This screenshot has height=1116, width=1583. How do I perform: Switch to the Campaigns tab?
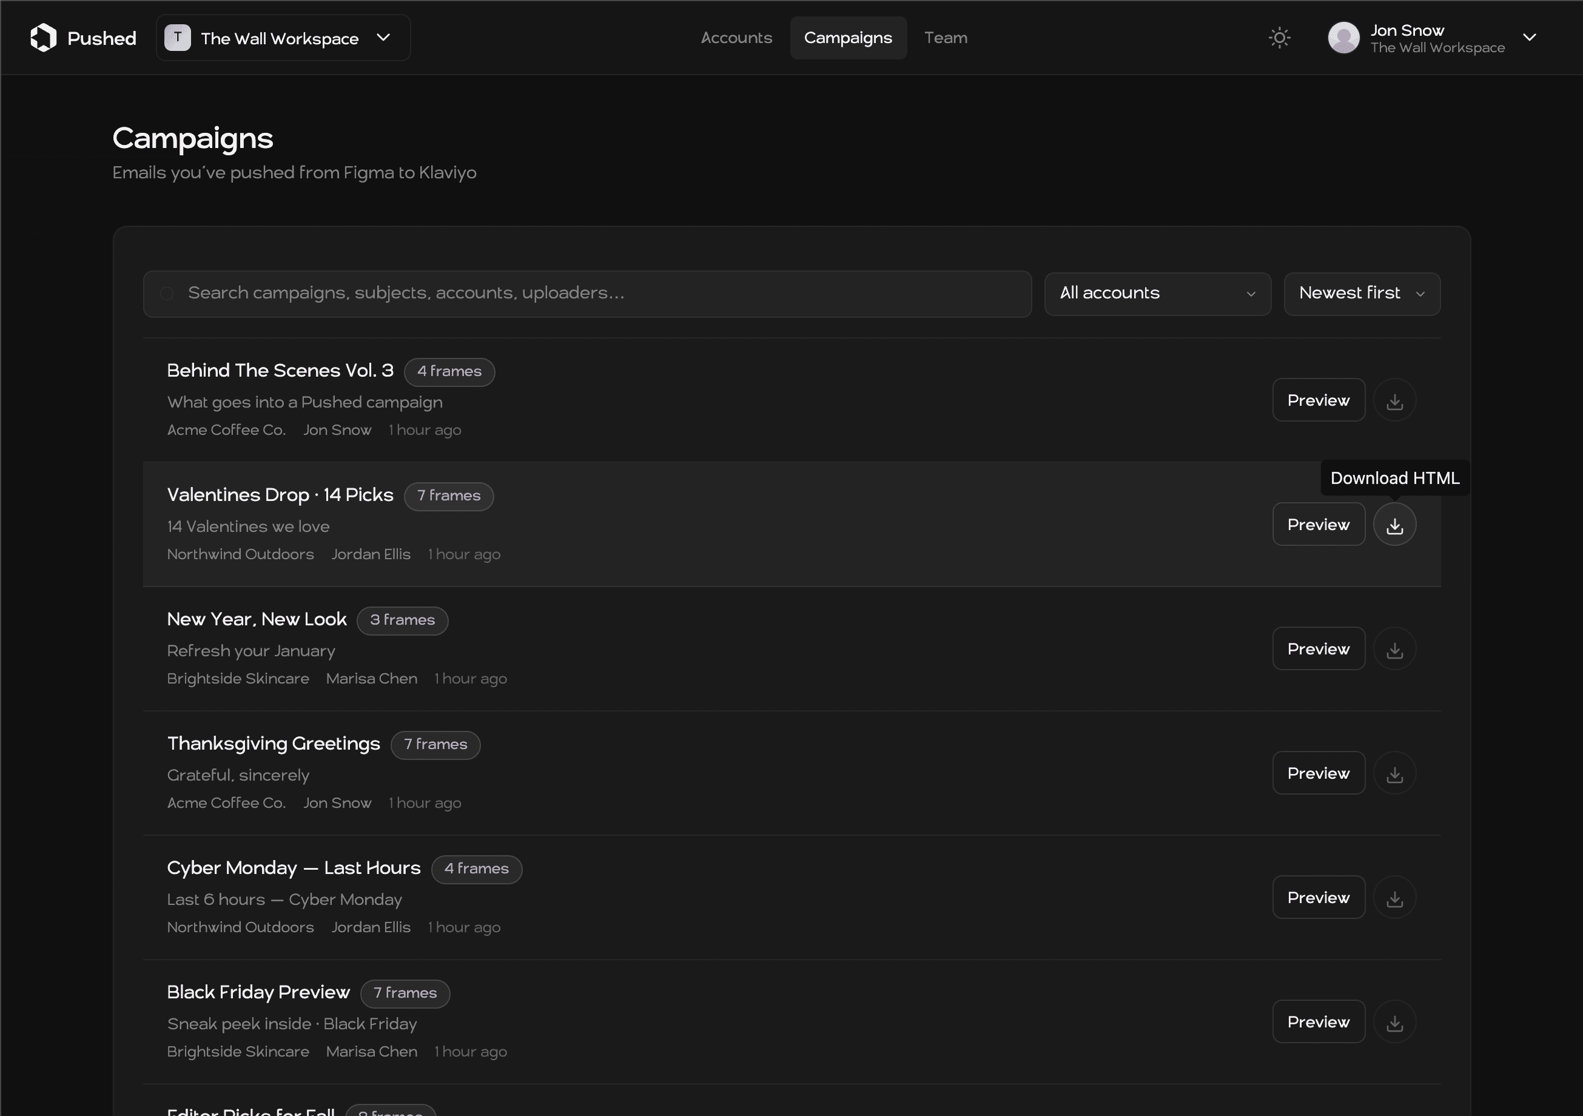click(848, 38)
